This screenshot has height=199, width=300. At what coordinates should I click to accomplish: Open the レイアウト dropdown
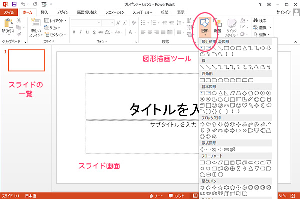[55, 20]
